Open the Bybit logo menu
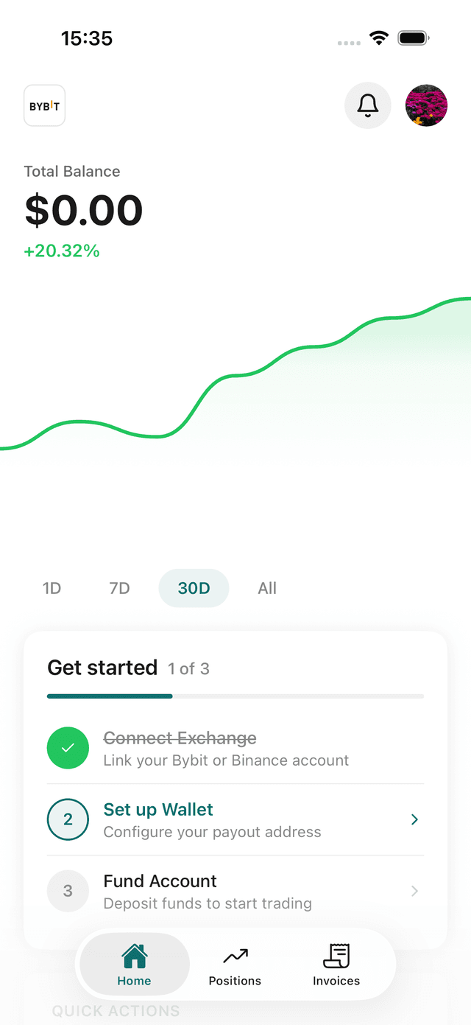Screen dimensions: 471x1025 click(44, 105)
